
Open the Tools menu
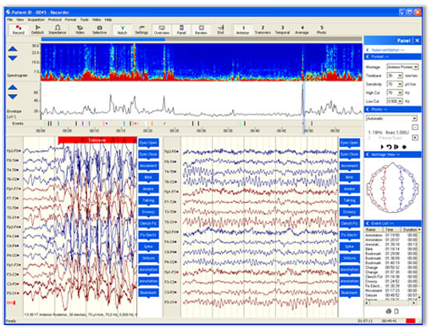(84, 20)
